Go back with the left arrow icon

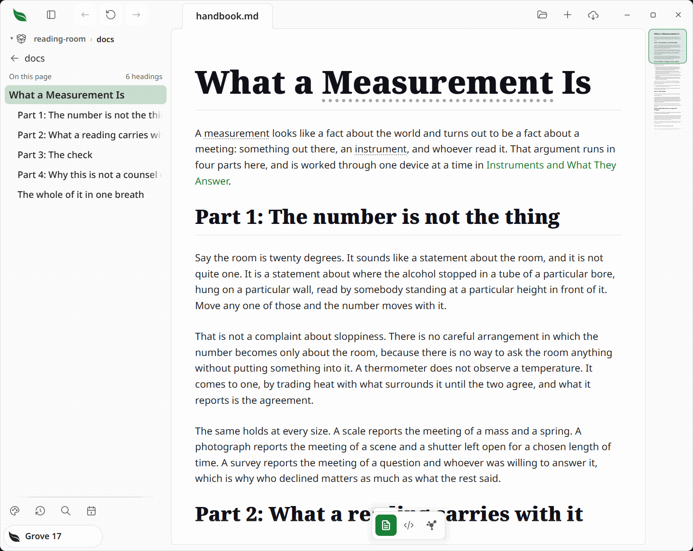(x=85, y=15)
